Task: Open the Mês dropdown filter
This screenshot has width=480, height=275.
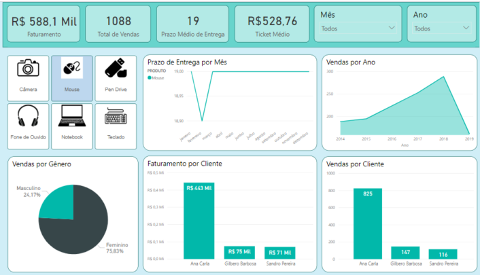Action: click(358, 29)
